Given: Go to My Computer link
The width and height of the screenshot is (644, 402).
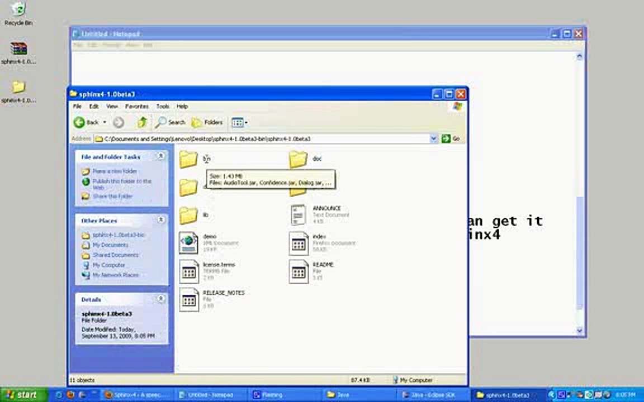Looking at the screenshot, I should click(x=108, y=265).
